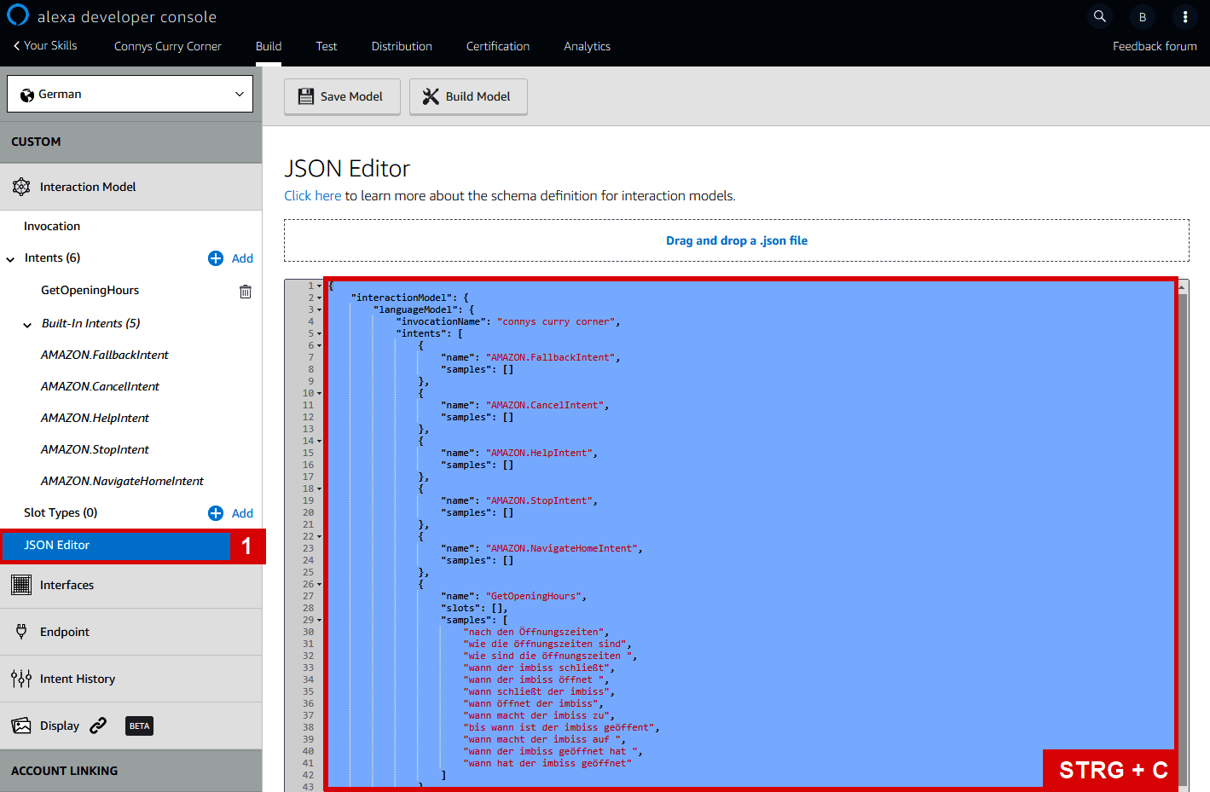Image resolution: width=1210 pixels, height=792 pixels.
Task: Select AMAZON.HelpIntent in the sidebar
Action: click(95, 418)
